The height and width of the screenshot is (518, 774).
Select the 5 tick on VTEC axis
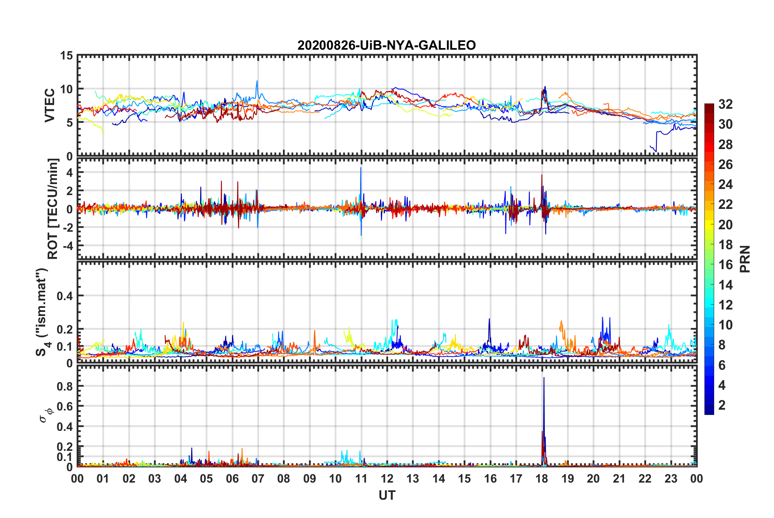pyautogui.click(x=69, y=123)
